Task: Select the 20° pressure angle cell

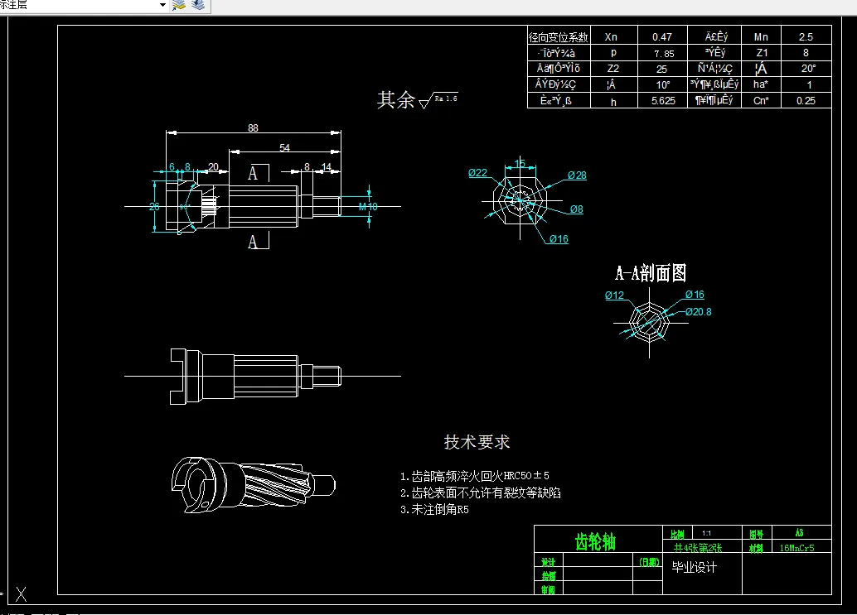Action: [x=808, y=69]
